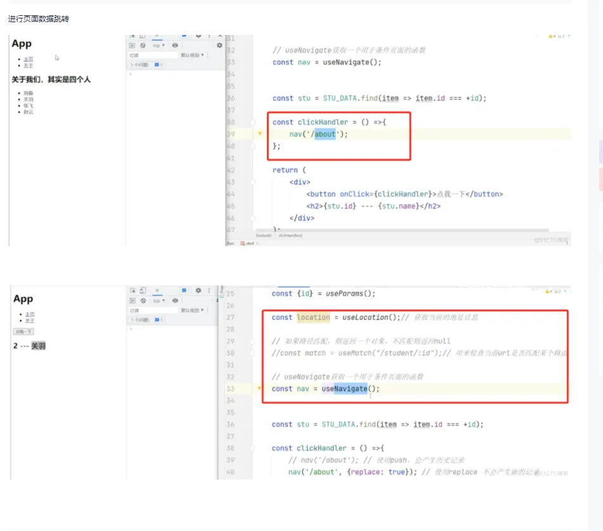This screenshot has height=531, width=603.
Task: Click console filter field in first screenshot
Action: pyautogui.click(x=153, y=55)
